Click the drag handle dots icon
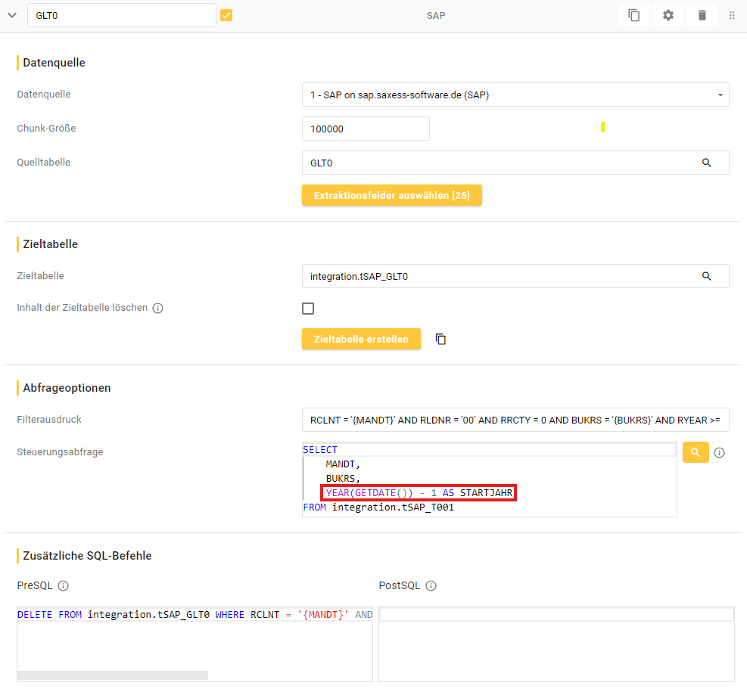747x692 pixels. click(732, 15)
